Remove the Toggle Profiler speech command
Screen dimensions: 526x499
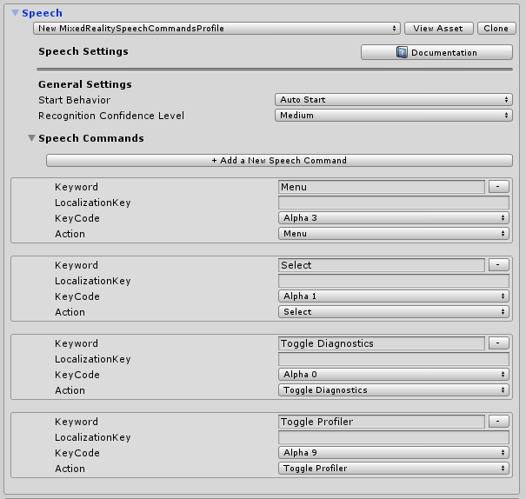pyautogui.click(x=498, y=421)
